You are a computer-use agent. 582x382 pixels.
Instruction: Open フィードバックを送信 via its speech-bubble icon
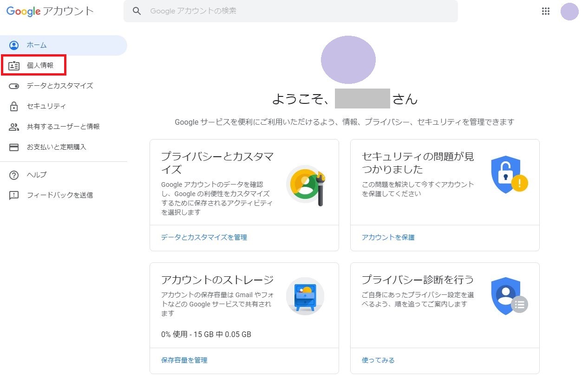14,195
